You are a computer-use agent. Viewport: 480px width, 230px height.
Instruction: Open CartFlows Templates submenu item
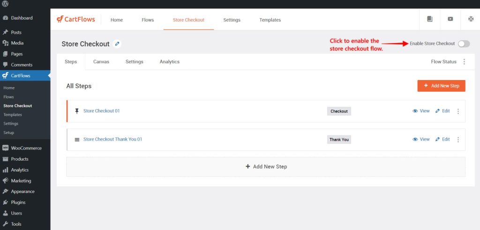pos(13,115)
